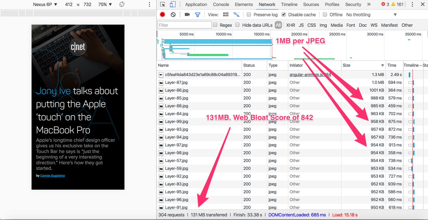
Task: Click the waterfall bar for Layer-97.jpg
Action: pyautogui.click(x=412, y=145)
